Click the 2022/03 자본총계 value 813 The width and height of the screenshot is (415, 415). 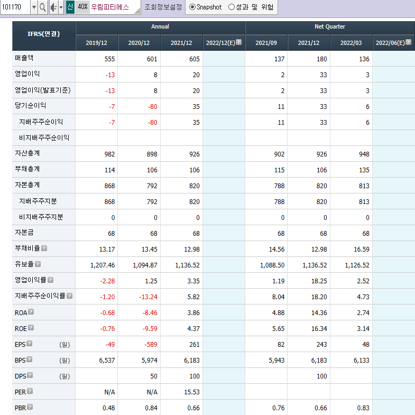(x=364, y=186)
